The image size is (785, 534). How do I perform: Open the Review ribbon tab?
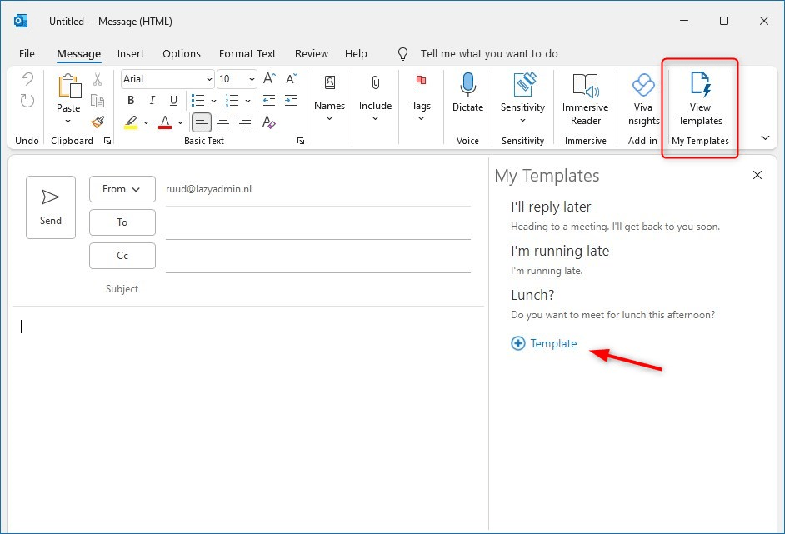coord(311,53)
